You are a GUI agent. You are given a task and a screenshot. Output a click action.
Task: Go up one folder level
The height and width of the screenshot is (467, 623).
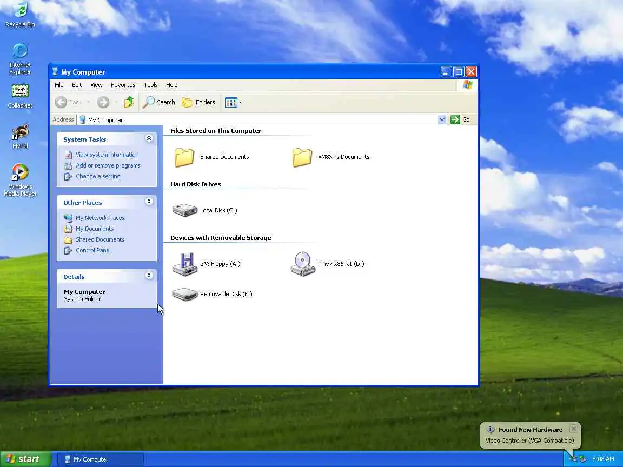129,102
